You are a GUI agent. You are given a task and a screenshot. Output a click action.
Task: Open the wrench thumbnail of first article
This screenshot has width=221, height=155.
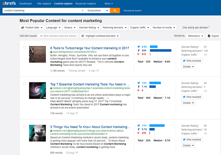(x=37, y=54)
